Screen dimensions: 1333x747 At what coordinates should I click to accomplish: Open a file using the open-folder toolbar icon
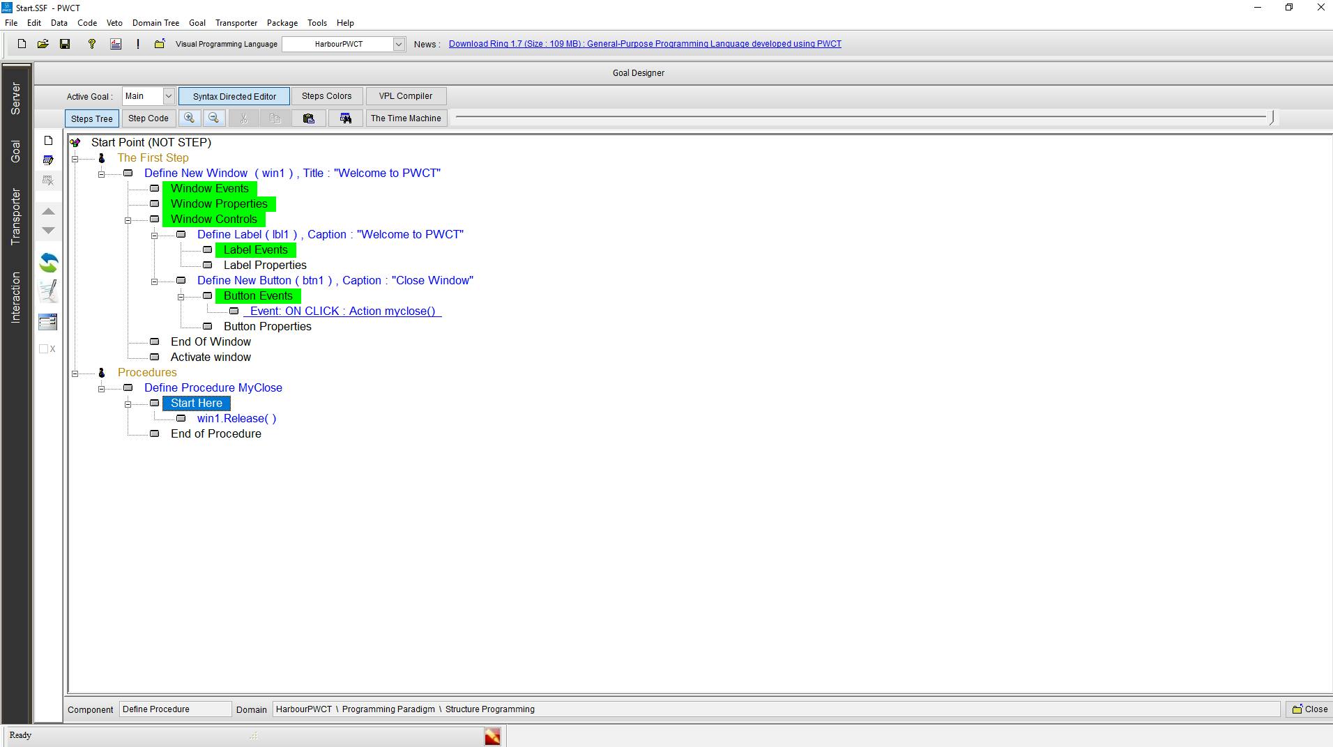tap(43, 44)
